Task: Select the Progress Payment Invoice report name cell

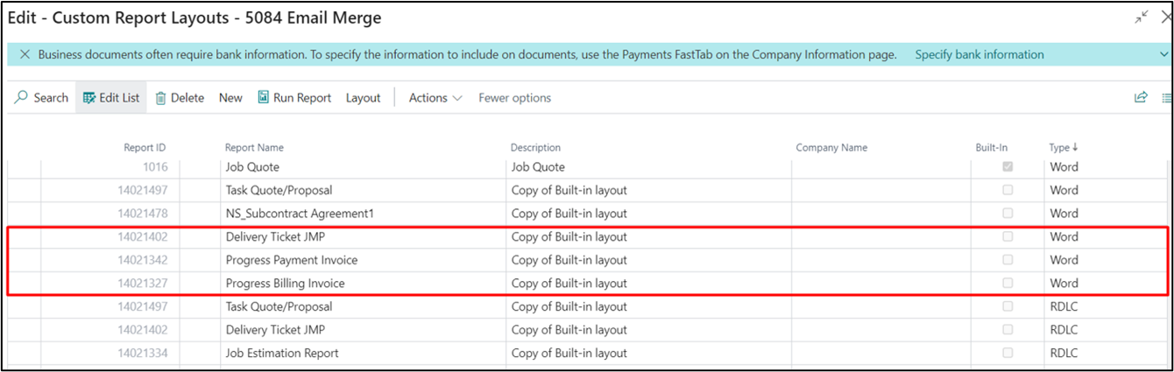Action: [292, 260]
